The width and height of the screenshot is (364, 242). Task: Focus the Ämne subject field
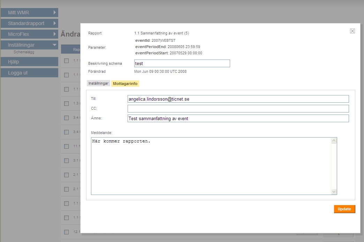click(x=238, y=118)
